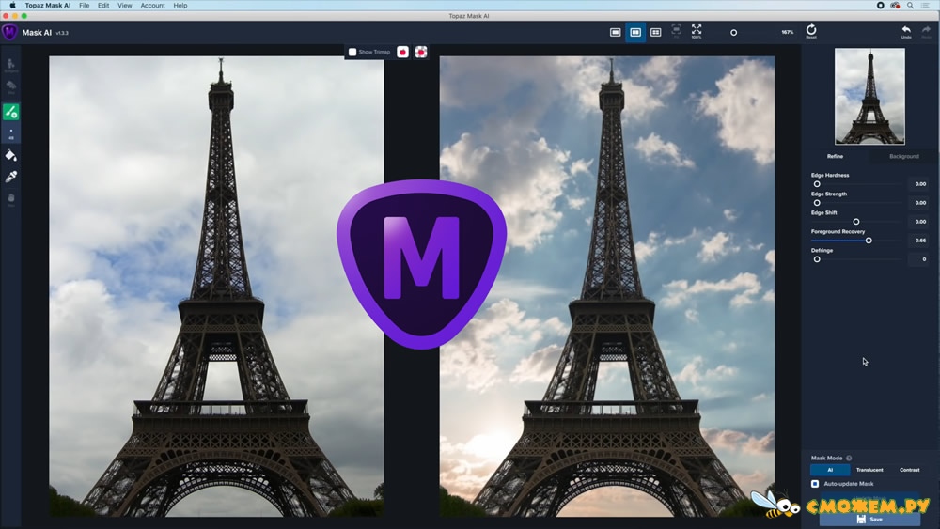Click the Fit zoom icon
940x529 pixels.
pyautogui.click(x=676, y=31)
